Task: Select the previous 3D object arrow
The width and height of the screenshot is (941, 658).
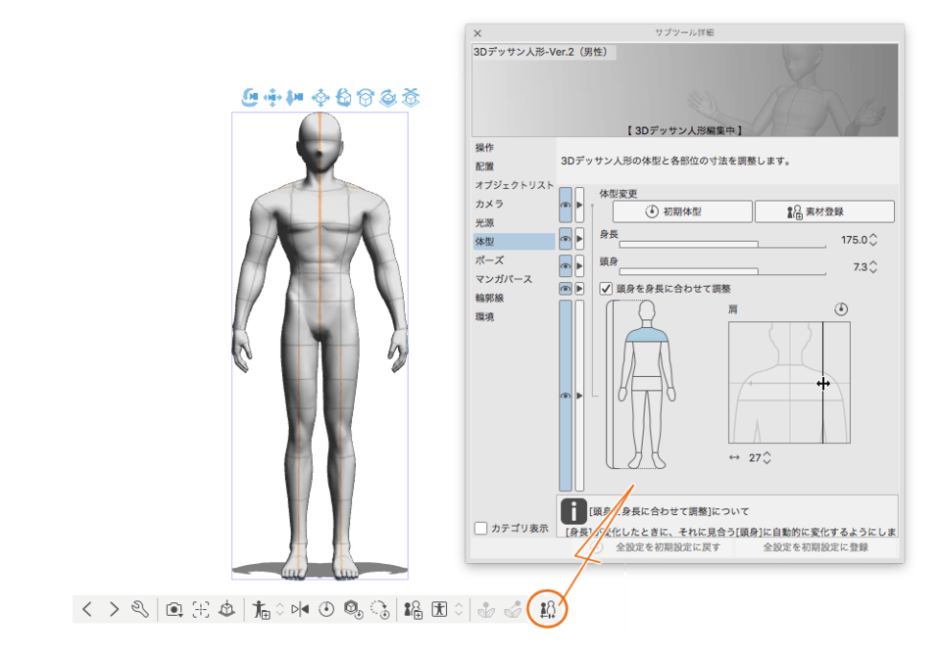Action: point(87,609)
